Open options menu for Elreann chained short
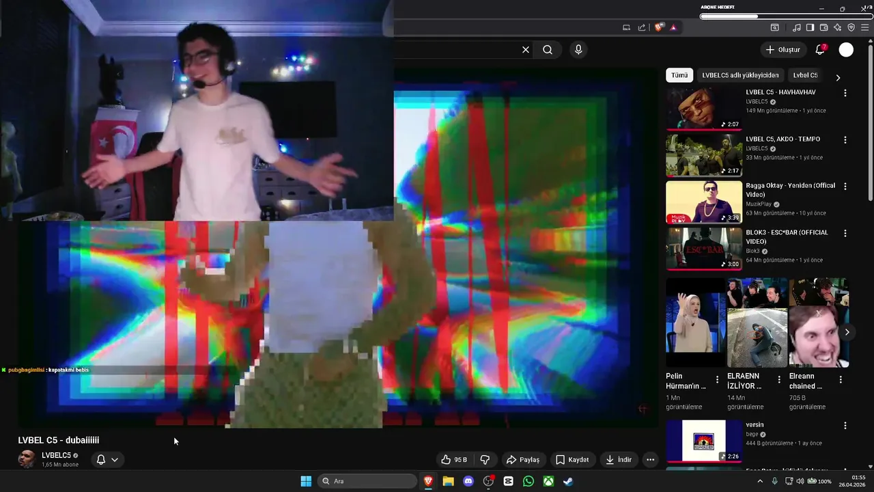Image resolution: width=874 pixels, height=492 pixels. pos(841,380)
